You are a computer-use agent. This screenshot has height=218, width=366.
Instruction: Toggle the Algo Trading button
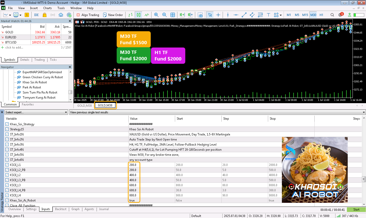click(88, 15)
